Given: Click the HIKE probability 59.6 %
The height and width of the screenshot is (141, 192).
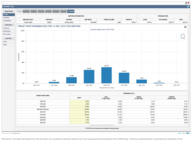Looking at the screenshot, I should coord(185,22).
